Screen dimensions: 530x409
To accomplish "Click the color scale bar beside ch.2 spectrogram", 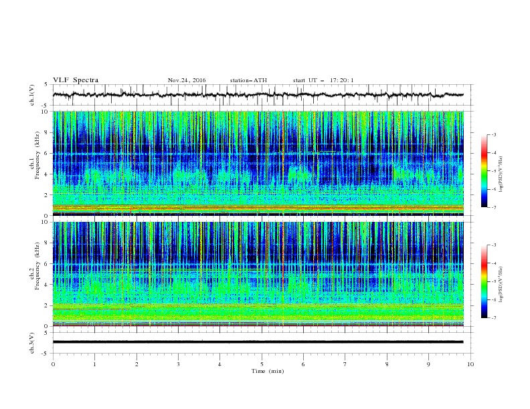I will pos(484,281).
